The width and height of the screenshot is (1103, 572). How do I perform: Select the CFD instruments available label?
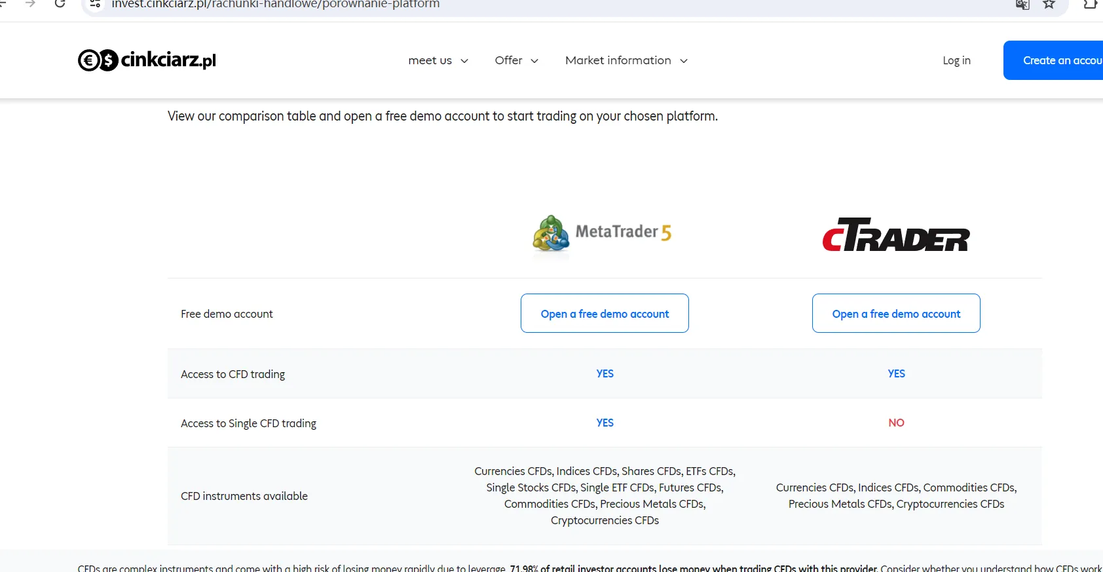pos(244,496)
